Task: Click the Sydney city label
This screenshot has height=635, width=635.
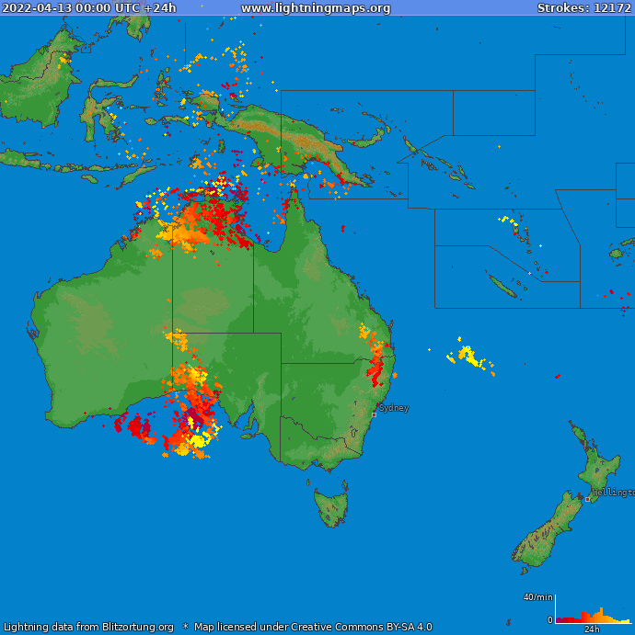Action: tap(394, 408)
